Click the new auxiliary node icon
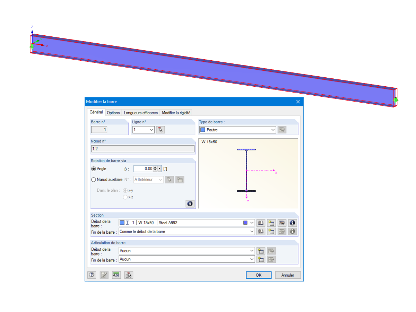The height and width of the screenshot is (312, 416). (x=180, y=180)
